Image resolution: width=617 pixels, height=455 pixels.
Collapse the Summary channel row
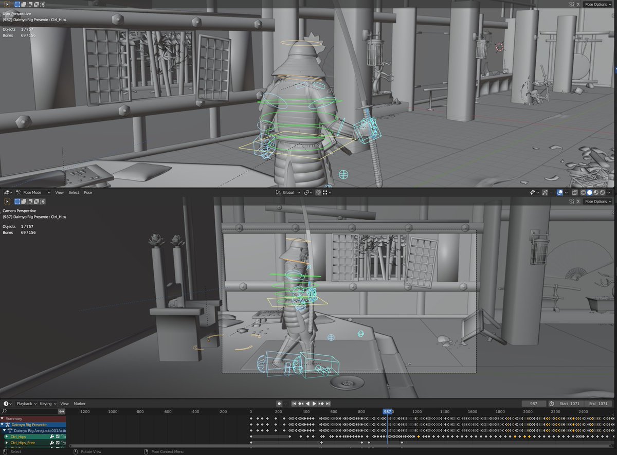click(x=3, y=418)
